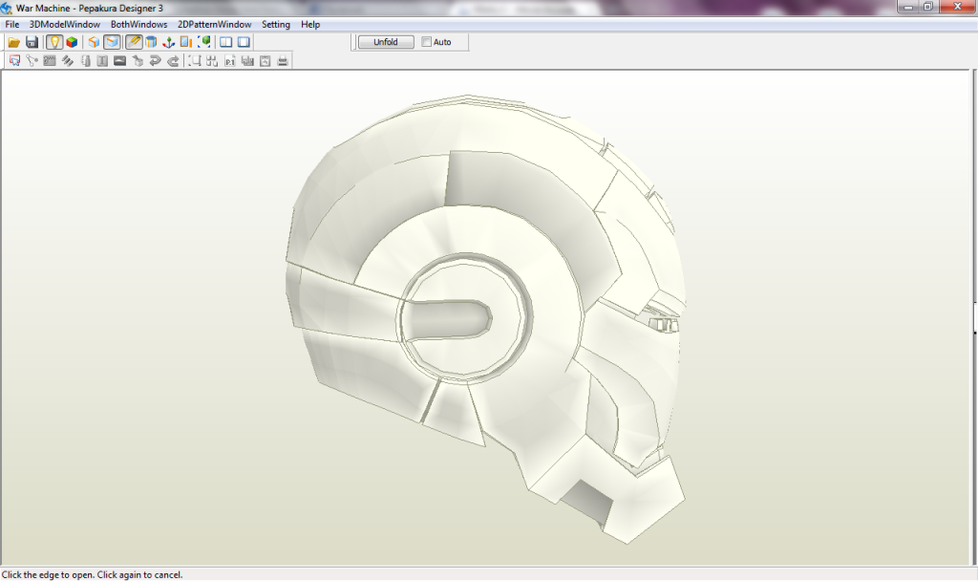Close the Pepakura Designer window

(x=957, y=7)
